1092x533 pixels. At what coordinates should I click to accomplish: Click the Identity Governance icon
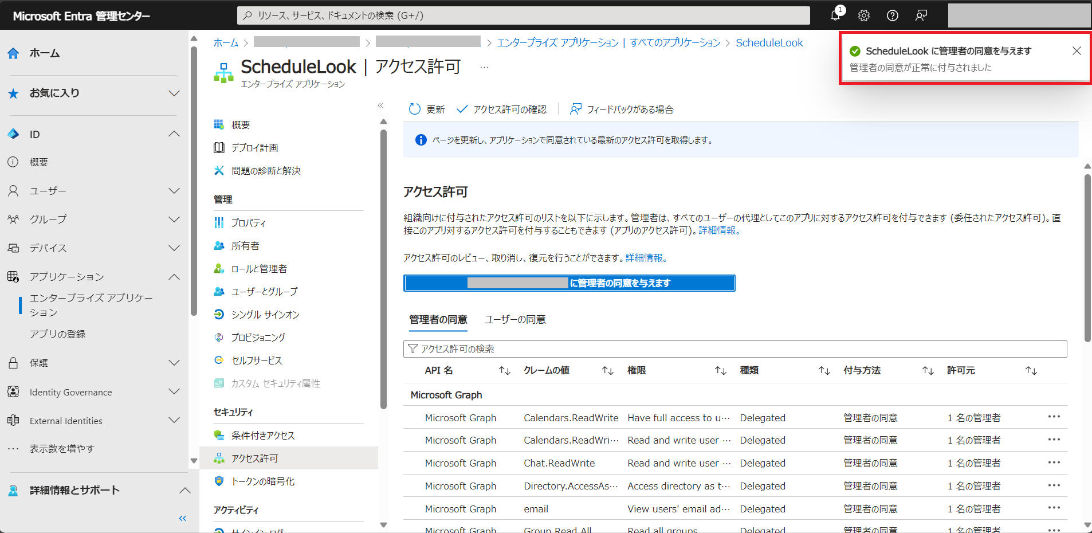(13, 391)
